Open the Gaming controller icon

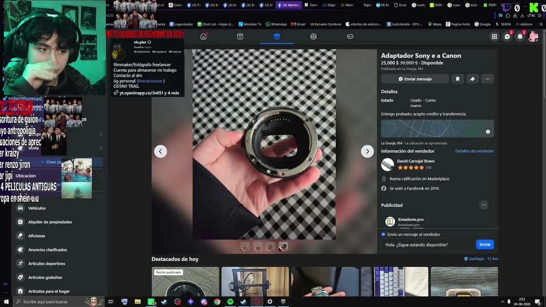pyautogui.click(x=350, y=37)
